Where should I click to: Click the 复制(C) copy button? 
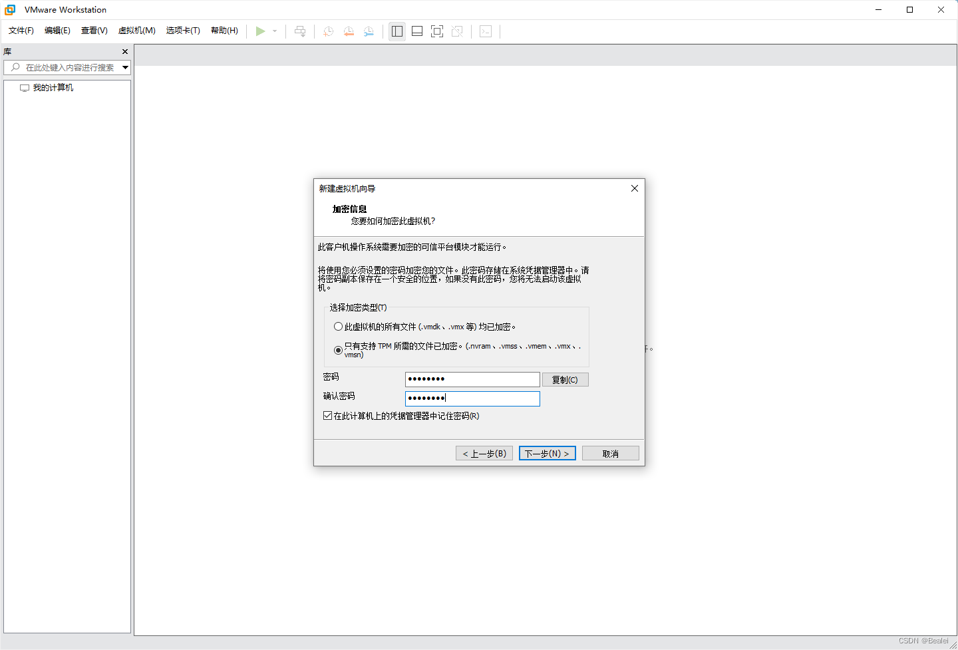(x=565, y=380)
